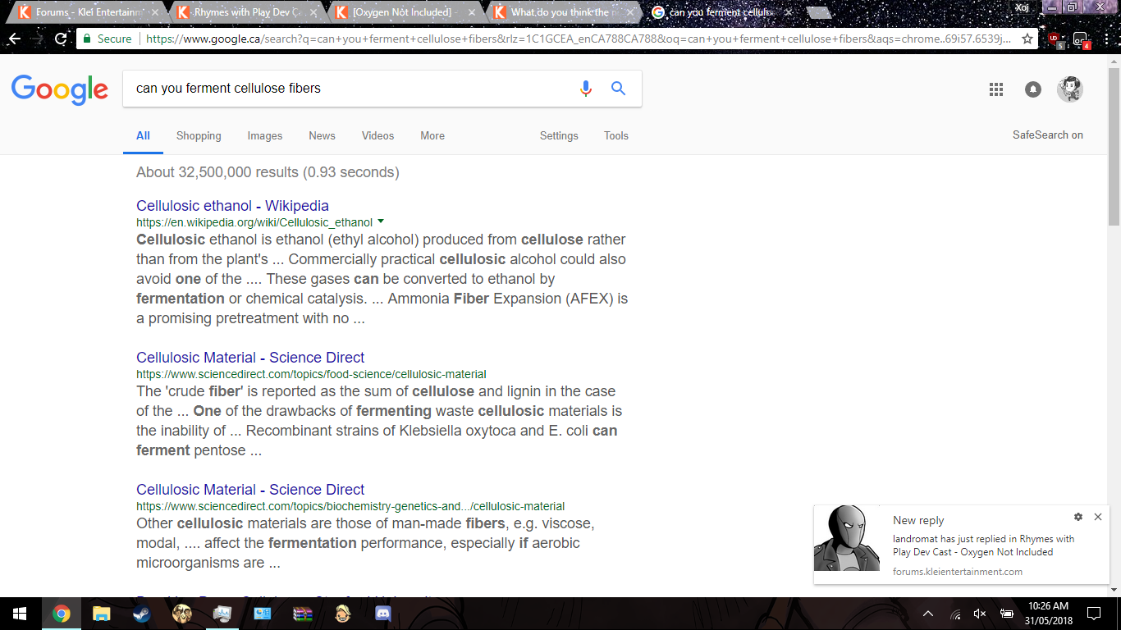Viewport: 1121px width, 630px height.
Task: Open the uBlock Origin extension icon
Action: pos(1055,39)
